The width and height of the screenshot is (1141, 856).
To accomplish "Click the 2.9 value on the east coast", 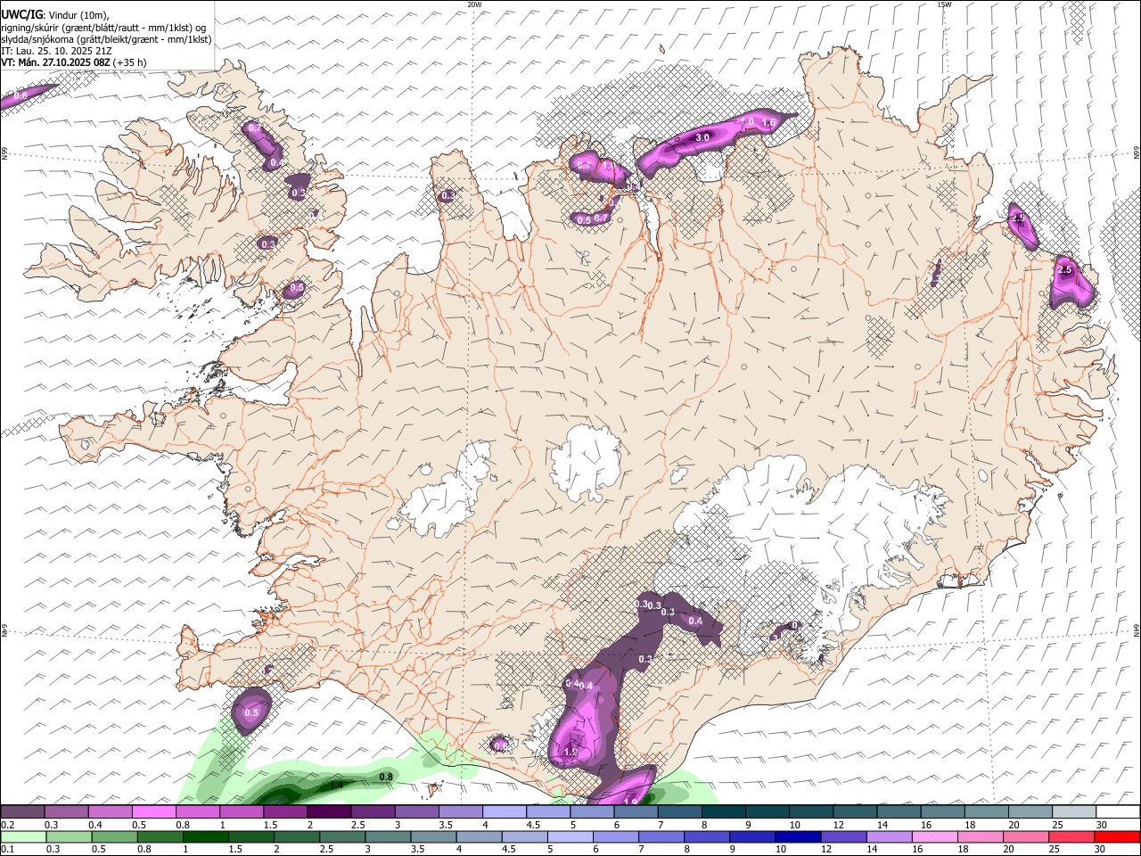I will (x=1019, y=218).
